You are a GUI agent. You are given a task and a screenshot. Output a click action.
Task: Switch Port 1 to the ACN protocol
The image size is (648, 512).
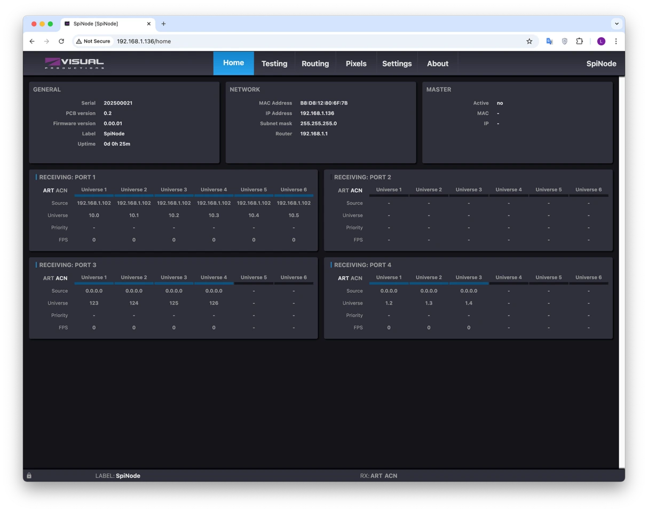point(61,190)
